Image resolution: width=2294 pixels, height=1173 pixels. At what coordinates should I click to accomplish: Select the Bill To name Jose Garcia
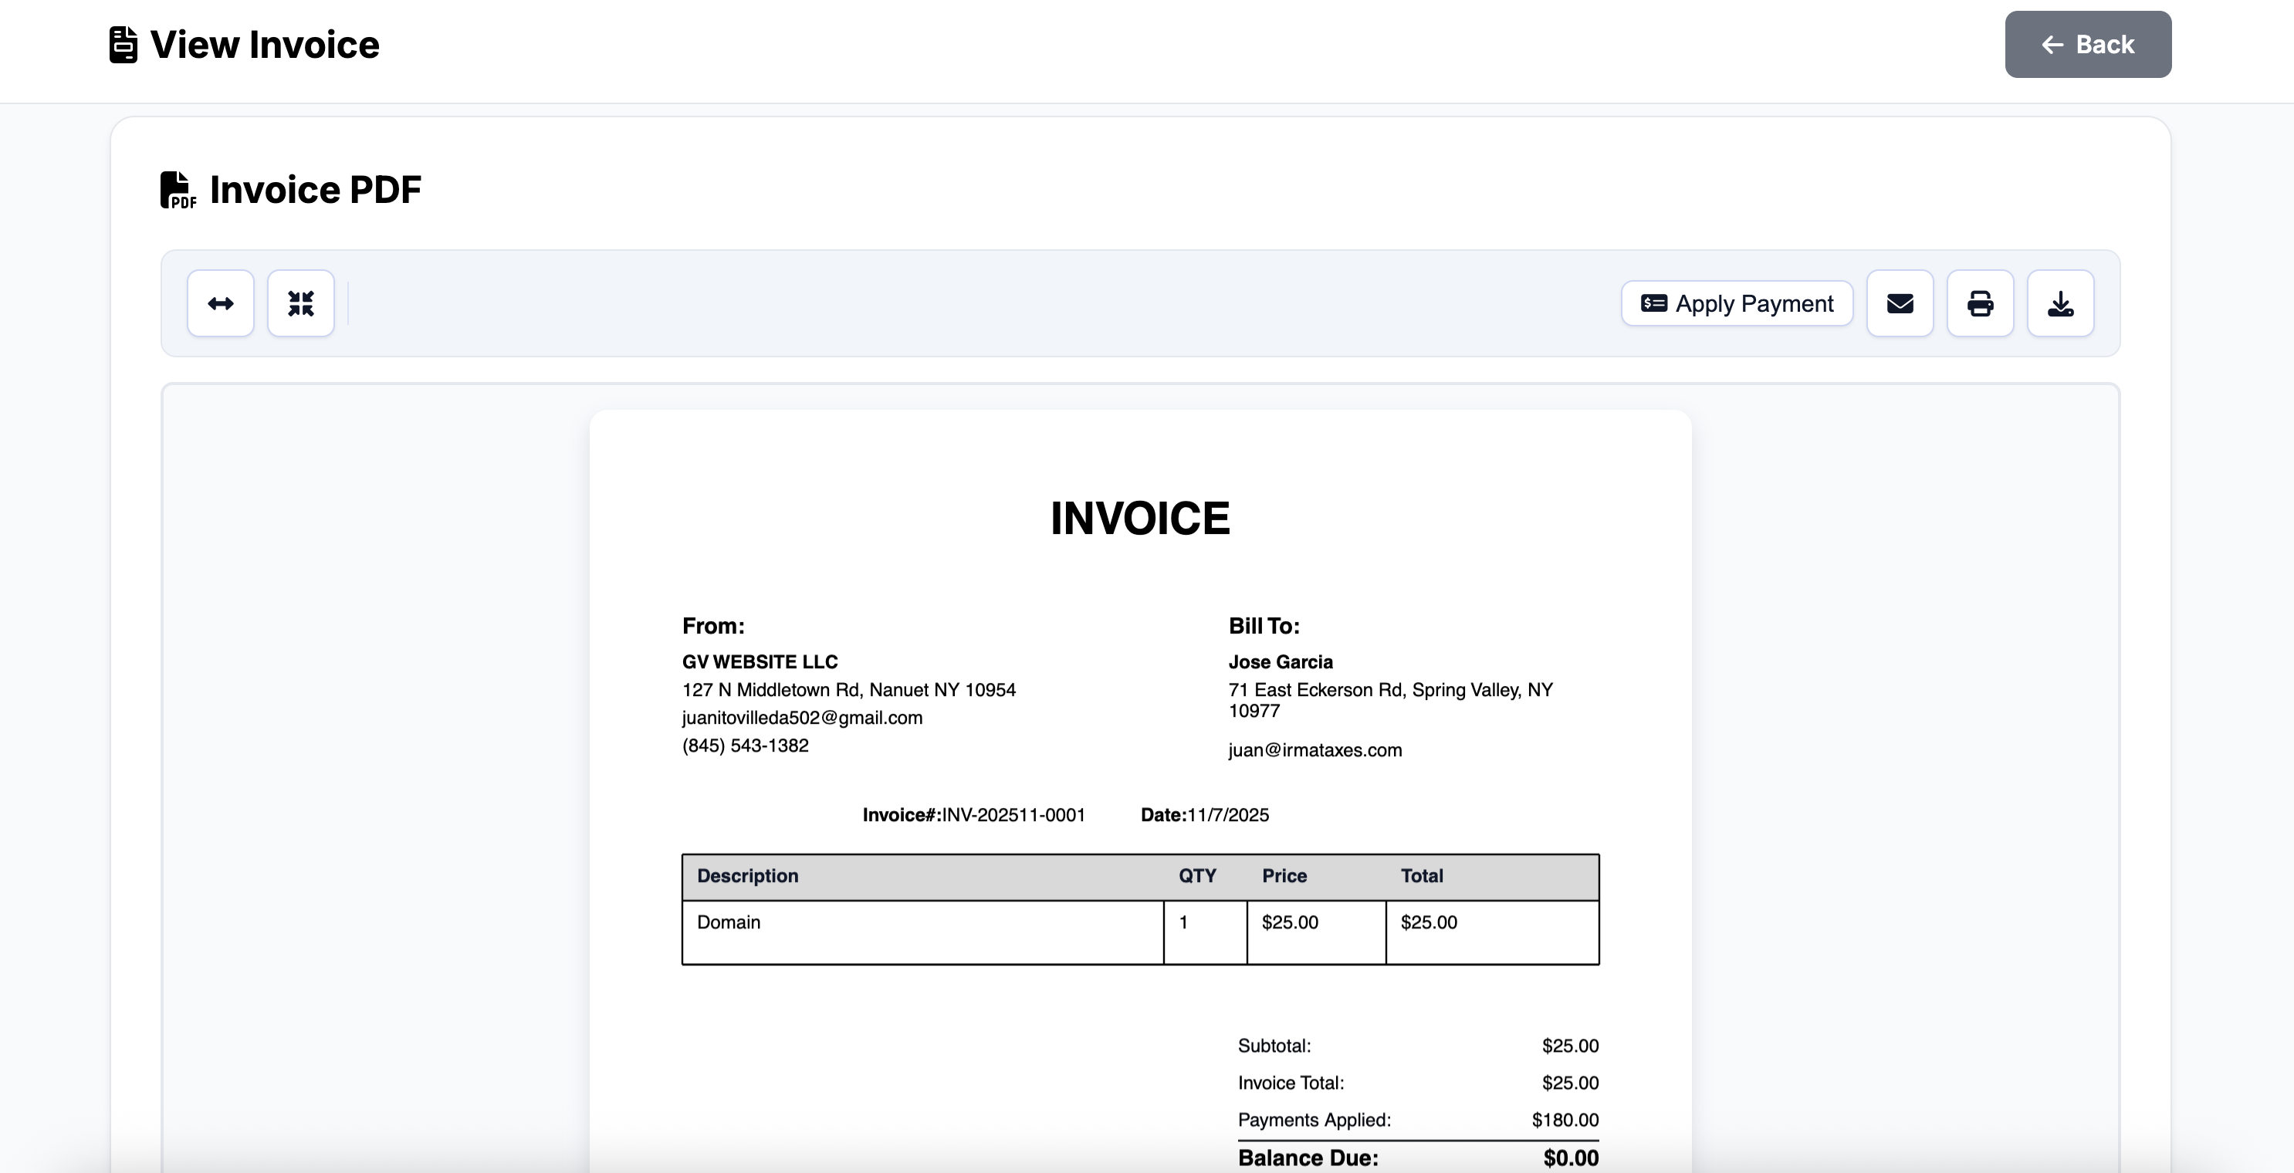[x=1280, y=662]
